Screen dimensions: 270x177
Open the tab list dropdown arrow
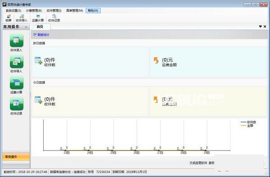coord(261,27)
